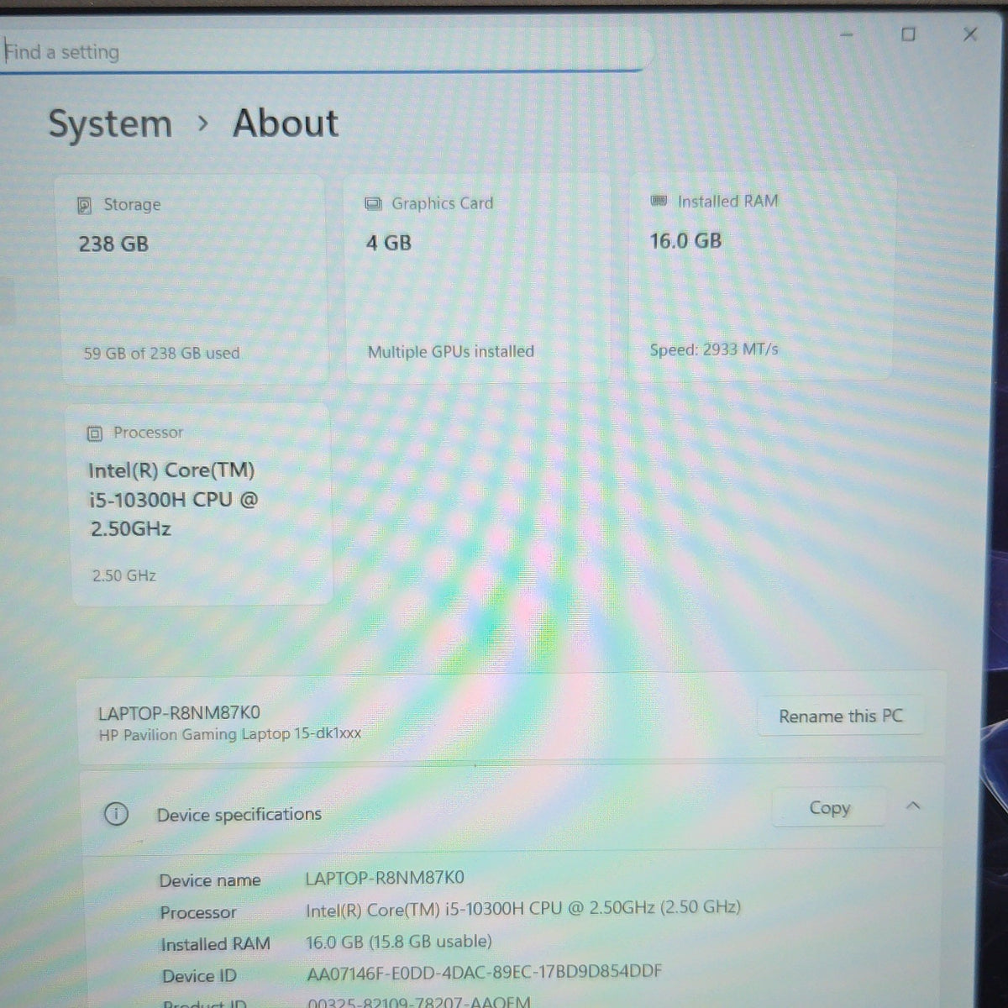Close the Settings window
This screenshot has width=1008, height=1008.
970,34
